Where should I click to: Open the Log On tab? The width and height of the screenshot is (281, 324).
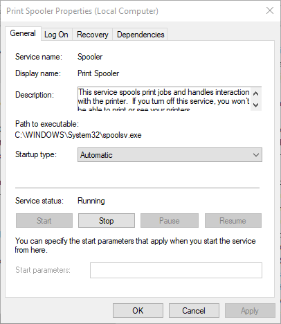tap(56, 35)
